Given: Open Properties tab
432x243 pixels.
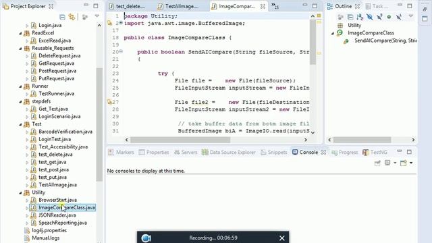Looking at the screenshot, I should pyautogui.click(x=154, y=152).
